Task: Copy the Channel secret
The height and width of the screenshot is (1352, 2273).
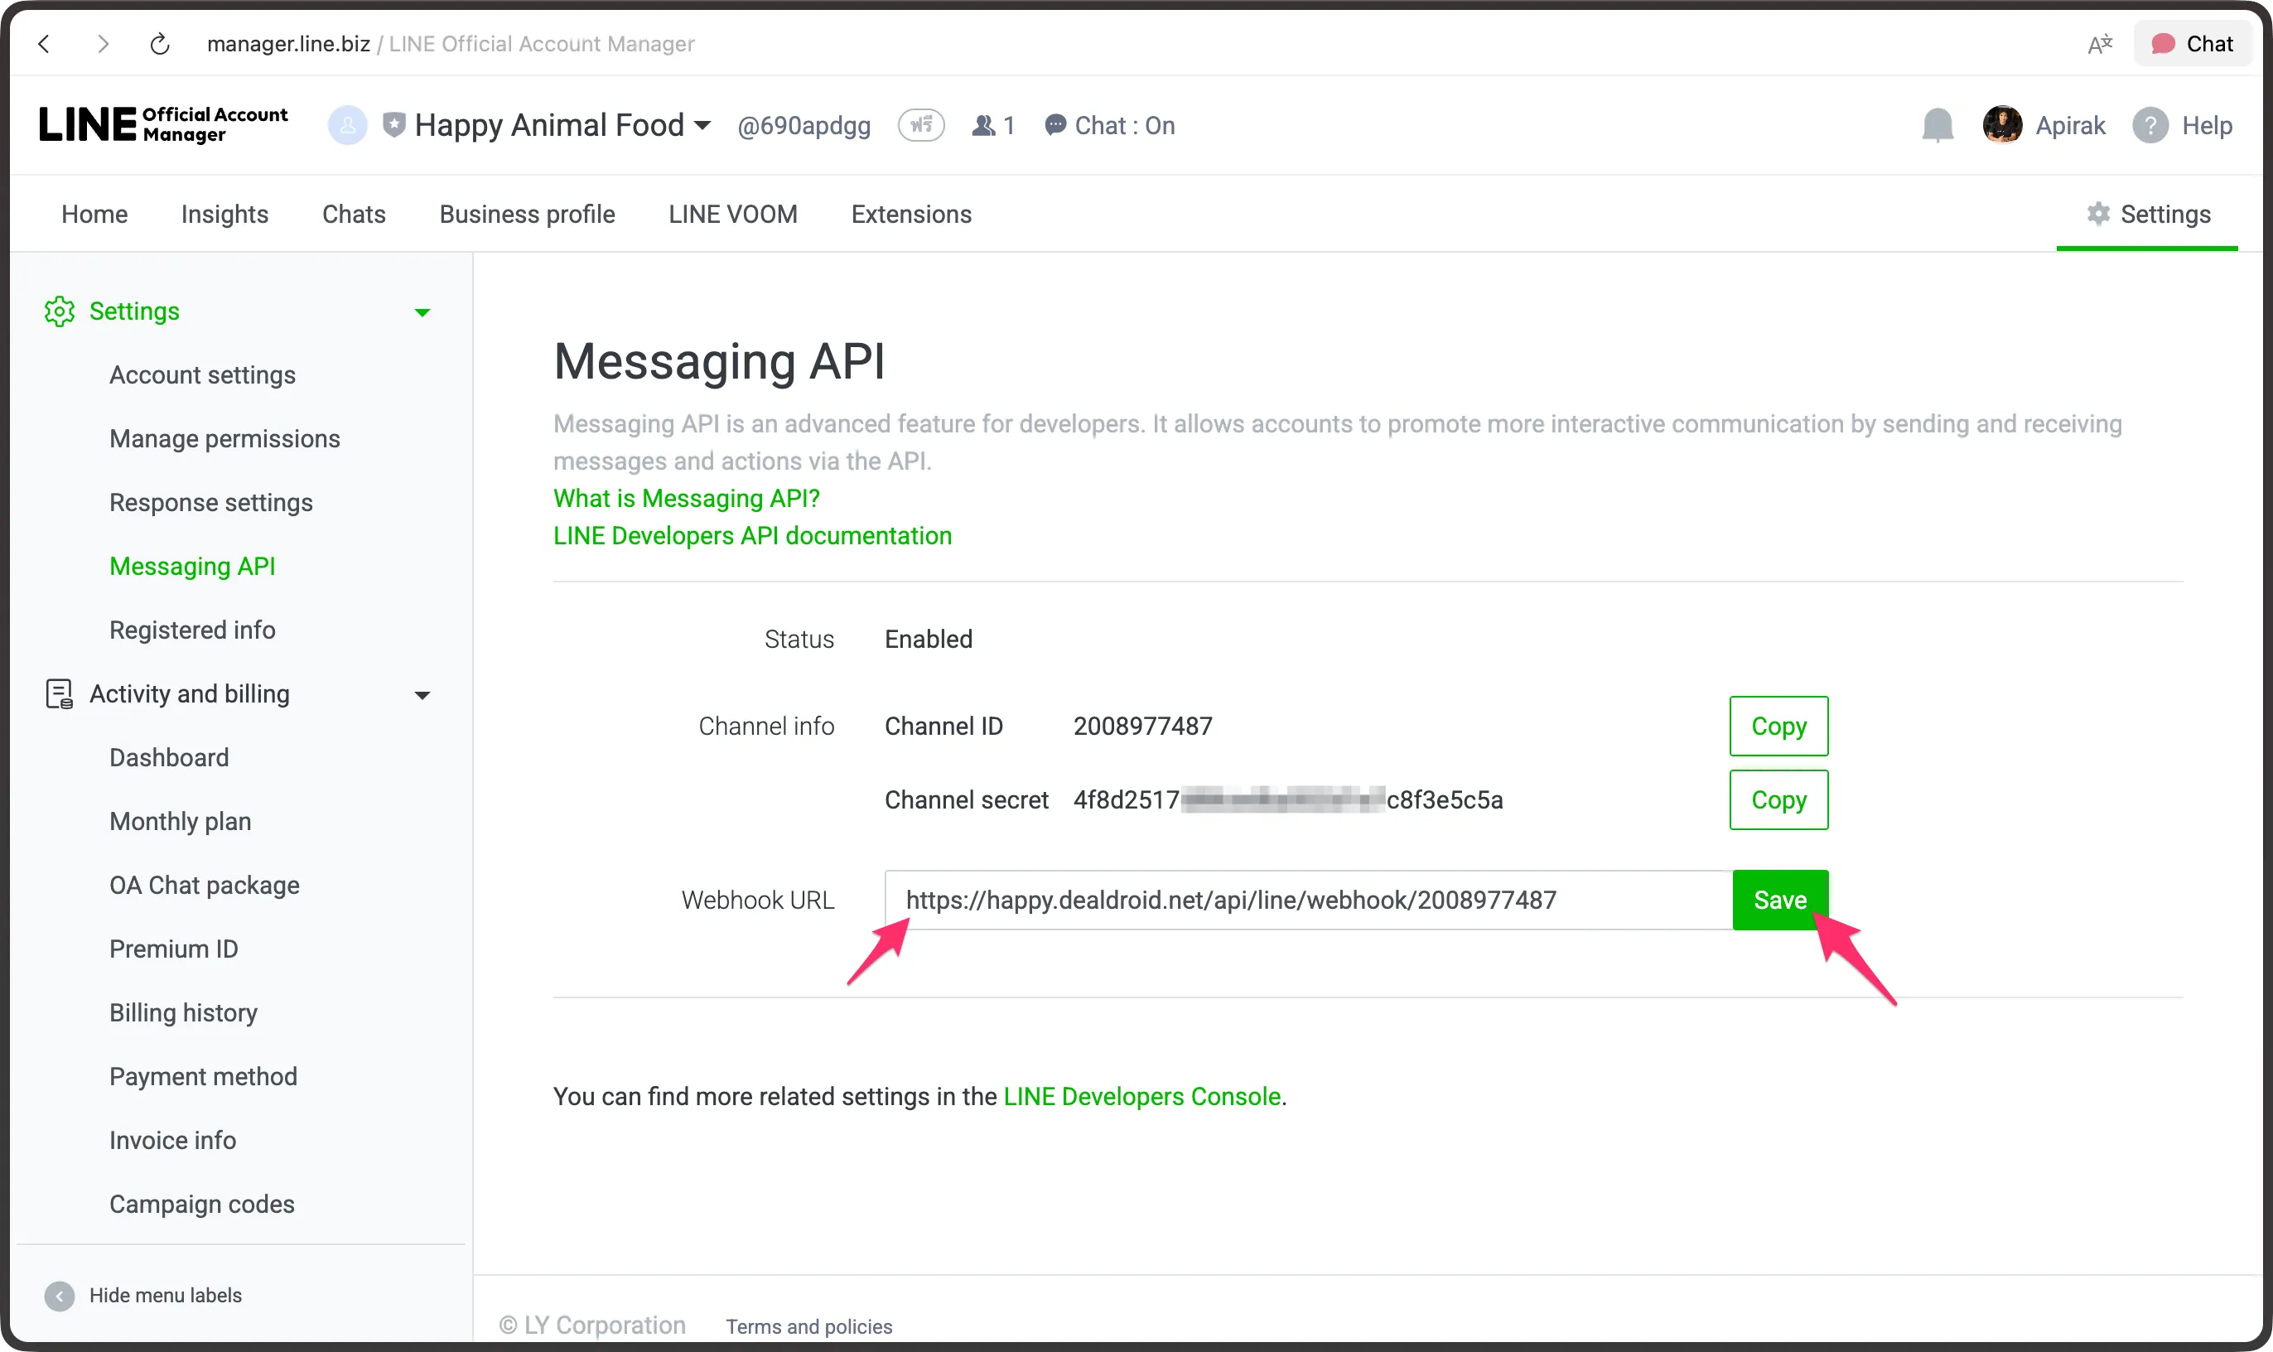Action: click(1778, 799)
